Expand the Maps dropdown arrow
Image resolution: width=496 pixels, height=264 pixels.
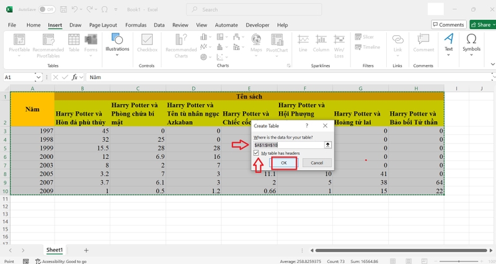tap(256, 56)
